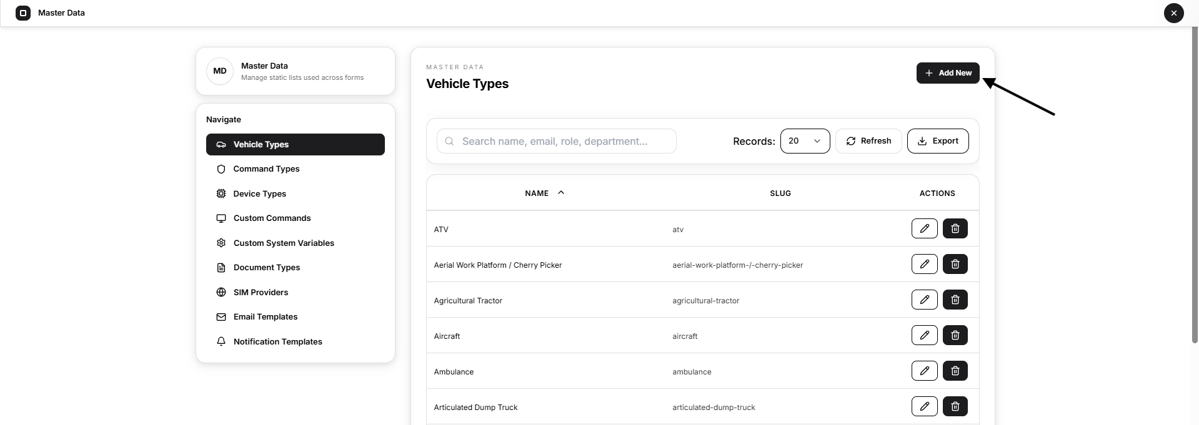Screen dimensions: 1199x425
Task: Delete the Articulated Dump Truck row
Action: tap(955, 406)
